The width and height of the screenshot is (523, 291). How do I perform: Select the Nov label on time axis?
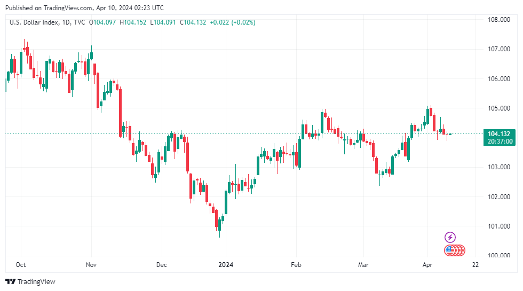[x=91, y=264]
